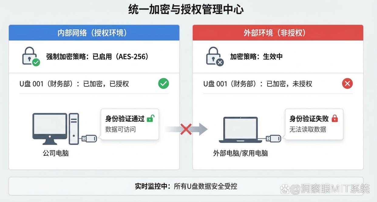The width and height of the screenshot is (377, 202).
Task: Click the 身份验证失败 无法读取数据 popup
Action: coord(314,124)
